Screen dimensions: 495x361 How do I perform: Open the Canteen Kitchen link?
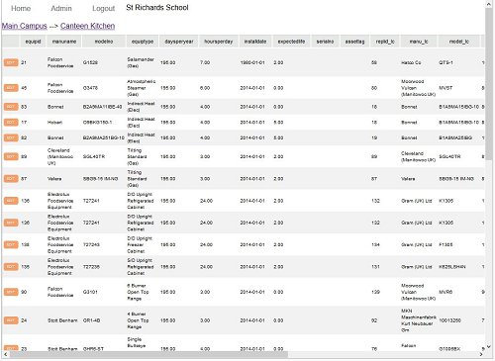click(87, 26)
